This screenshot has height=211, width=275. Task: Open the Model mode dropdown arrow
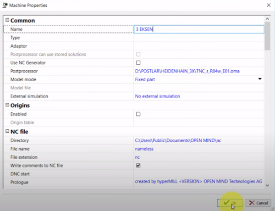click(260, 79)
